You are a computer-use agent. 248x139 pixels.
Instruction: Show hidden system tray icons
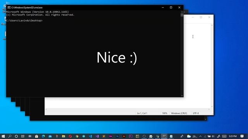pyautogui.click(x=200, y=136)
